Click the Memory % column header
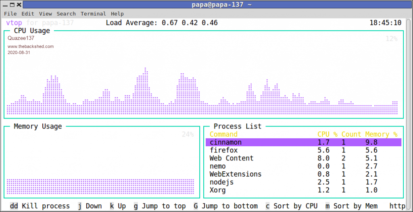 point(381,134)
